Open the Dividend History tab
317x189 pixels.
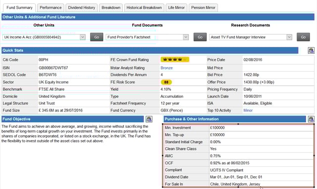pyautogui.click(x=81, y=8)
